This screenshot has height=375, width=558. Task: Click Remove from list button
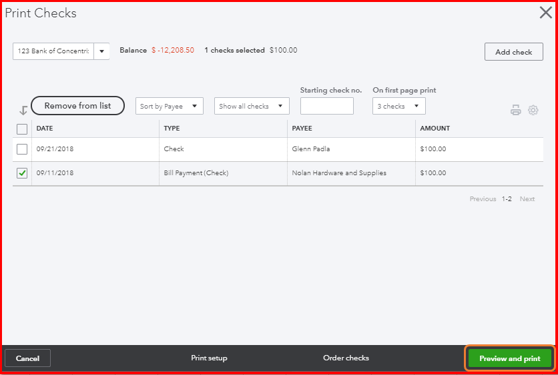78,105
